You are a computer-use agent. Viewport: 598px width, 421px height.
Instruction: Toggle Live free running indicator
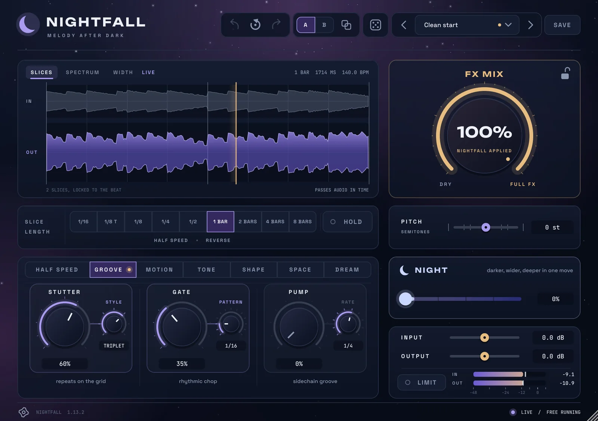click(x=545, y=412)
